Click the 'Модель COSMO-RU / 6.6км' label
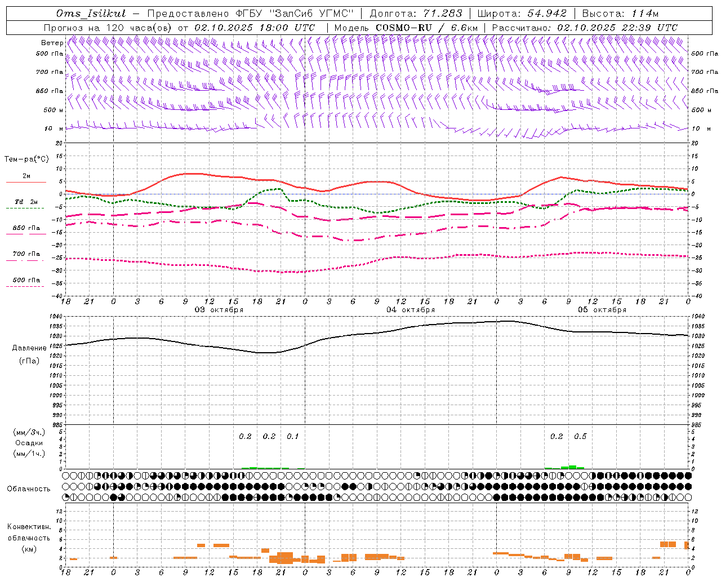 point(406,28)
